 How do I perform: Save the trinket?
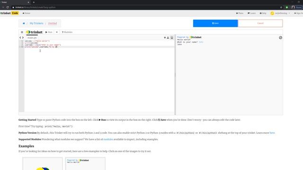215,23
